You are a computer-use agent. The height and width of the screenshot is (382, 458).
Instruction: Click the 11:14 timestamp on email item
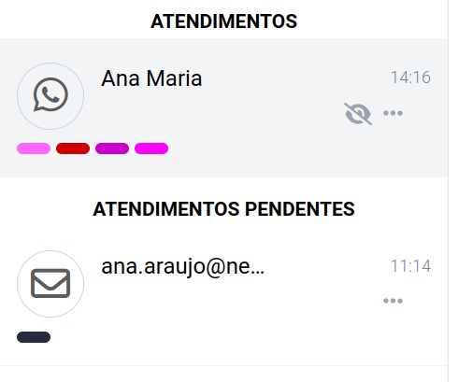(x=410, y=266)
